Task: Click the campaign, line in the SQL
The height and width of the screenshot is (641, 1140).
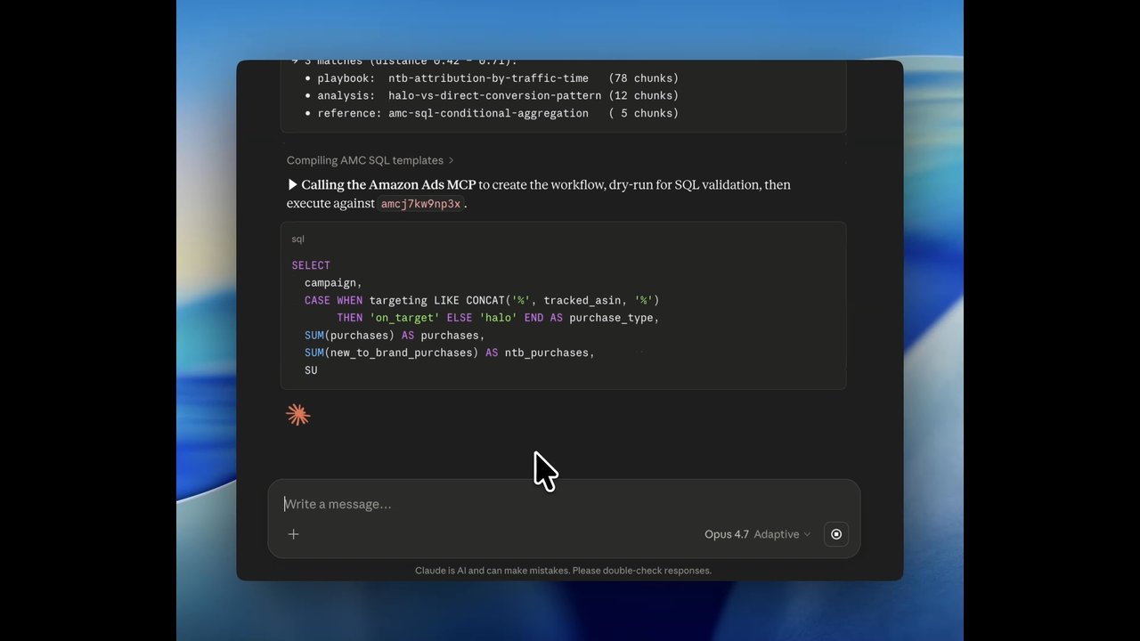Action: tap(333, 283)
